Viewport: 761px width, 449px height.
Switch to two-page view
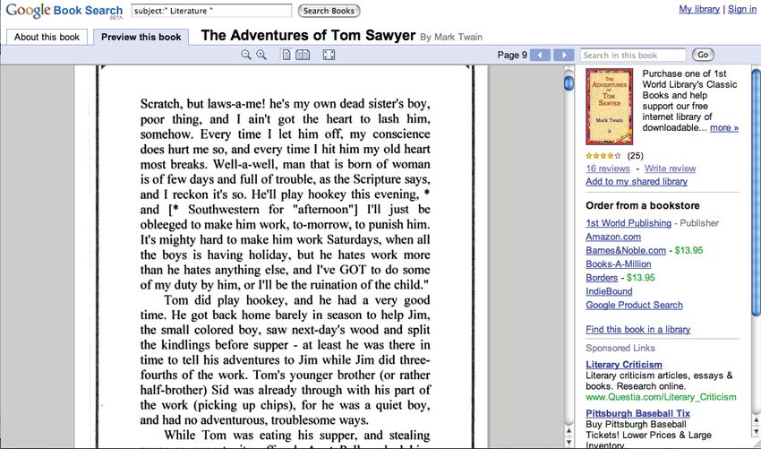pos(303,55)
